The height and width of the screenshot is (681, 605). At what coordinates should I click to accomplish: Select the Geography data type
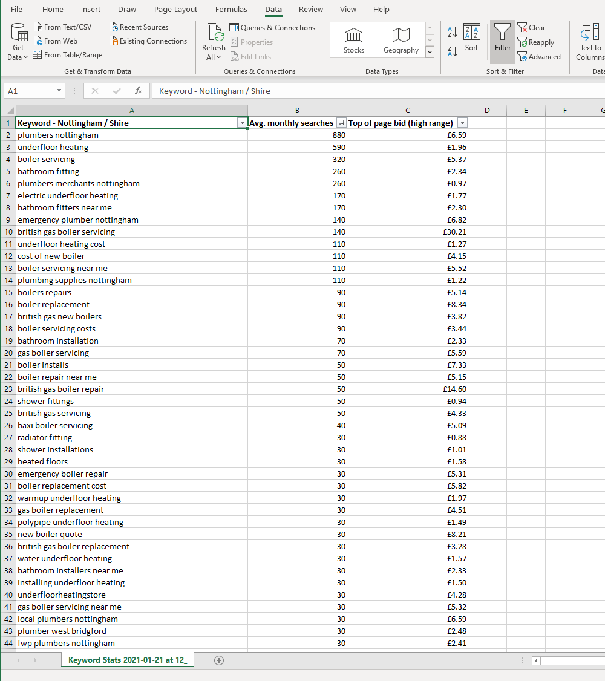coord(401,41)
